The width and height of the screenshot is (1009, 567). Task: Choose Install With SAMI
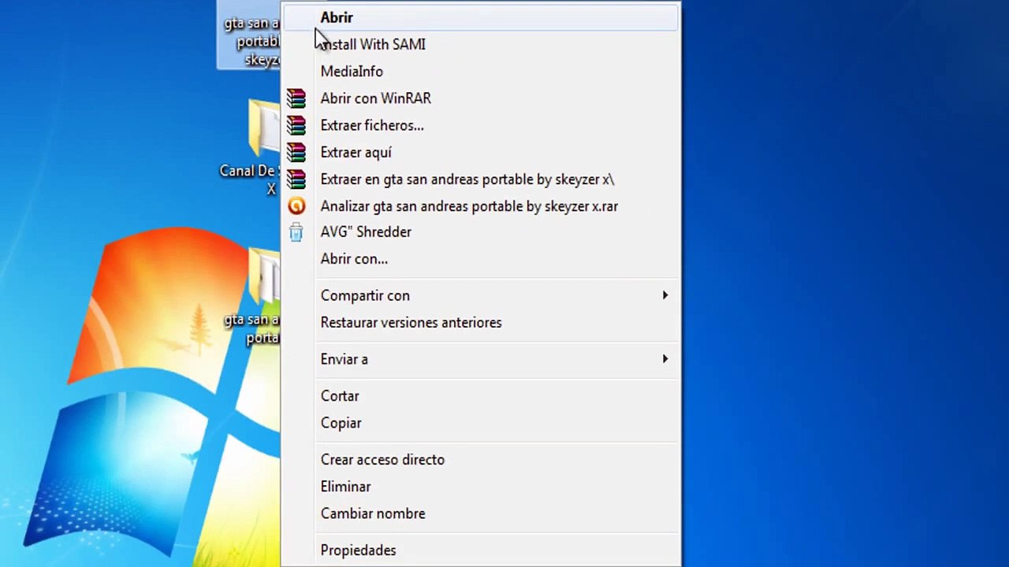480,44
